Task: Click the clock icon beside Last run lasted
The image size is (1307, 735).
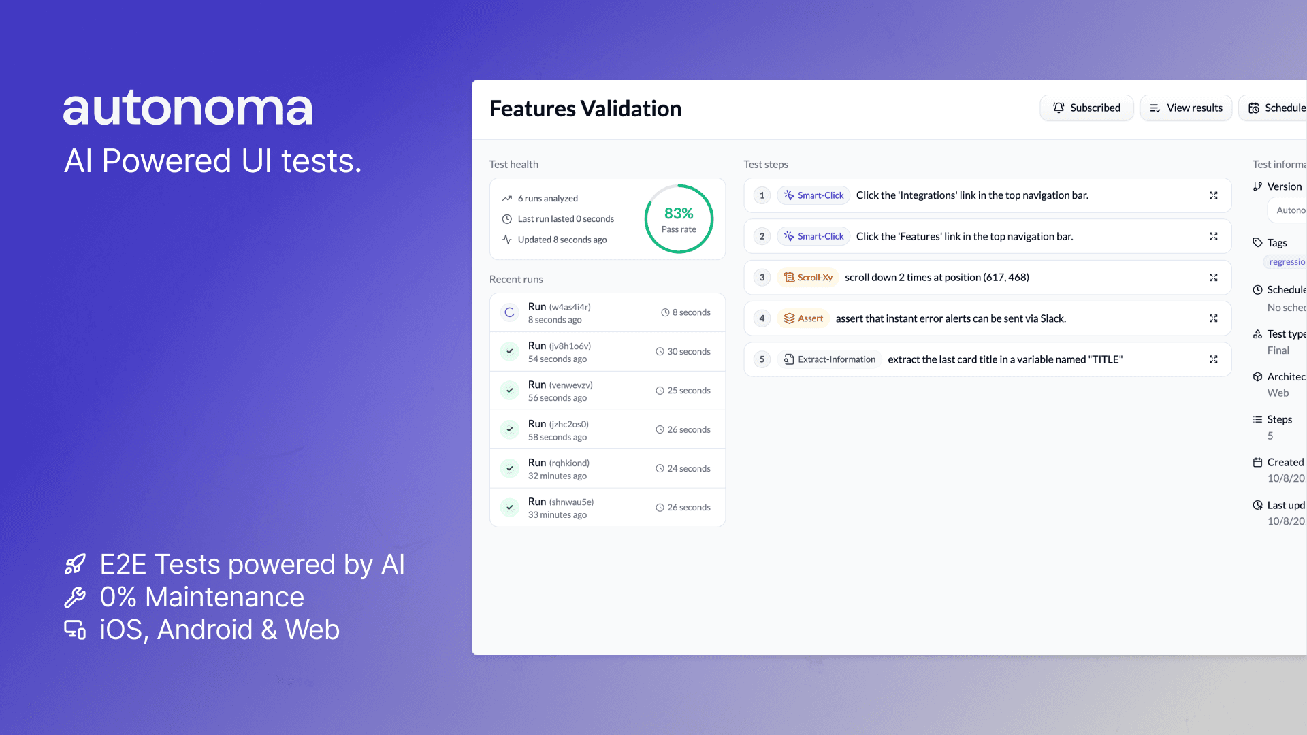Action: (x=506, y=219)
